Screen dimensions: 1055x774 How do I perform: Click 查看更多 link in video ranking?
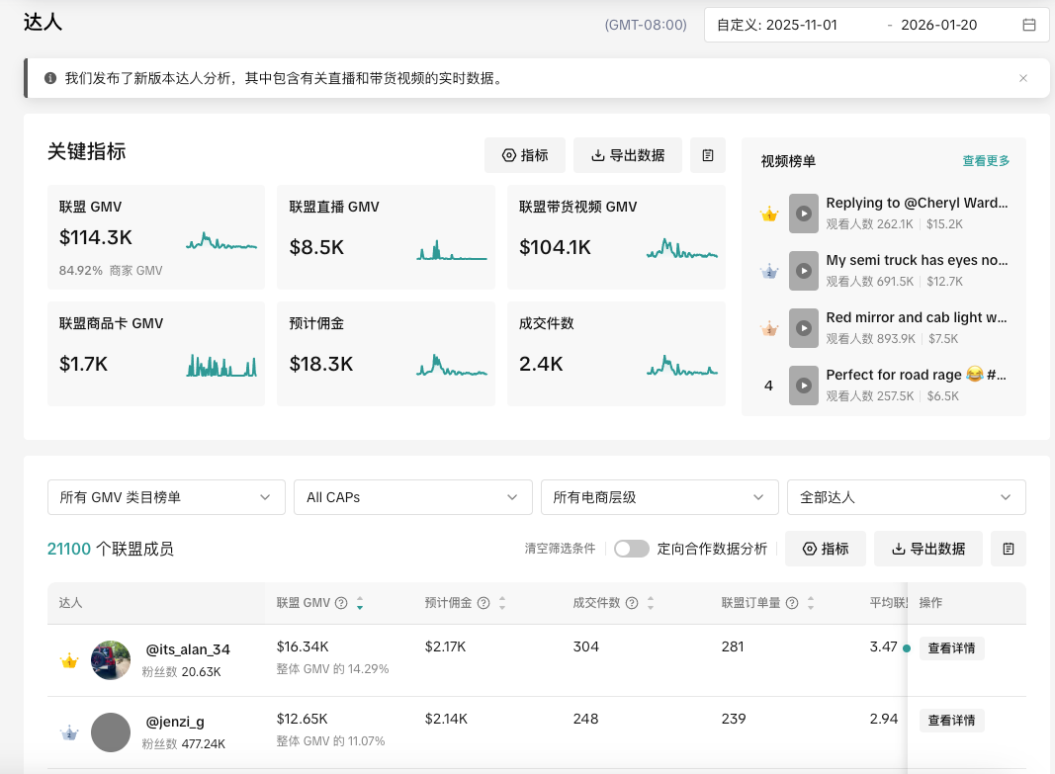pyautogui.click(x=986, y=161)
